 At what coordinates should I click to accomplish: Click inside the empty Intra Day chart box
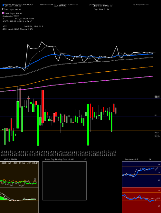tap(64, 181)
